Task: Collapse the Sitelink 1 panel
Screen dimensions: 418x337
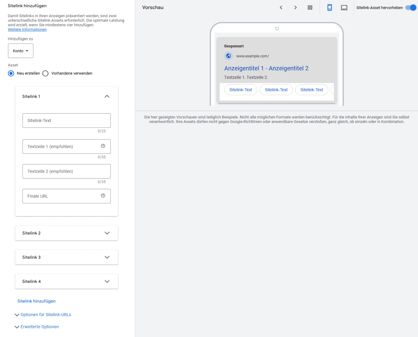Action: [107, 97]
